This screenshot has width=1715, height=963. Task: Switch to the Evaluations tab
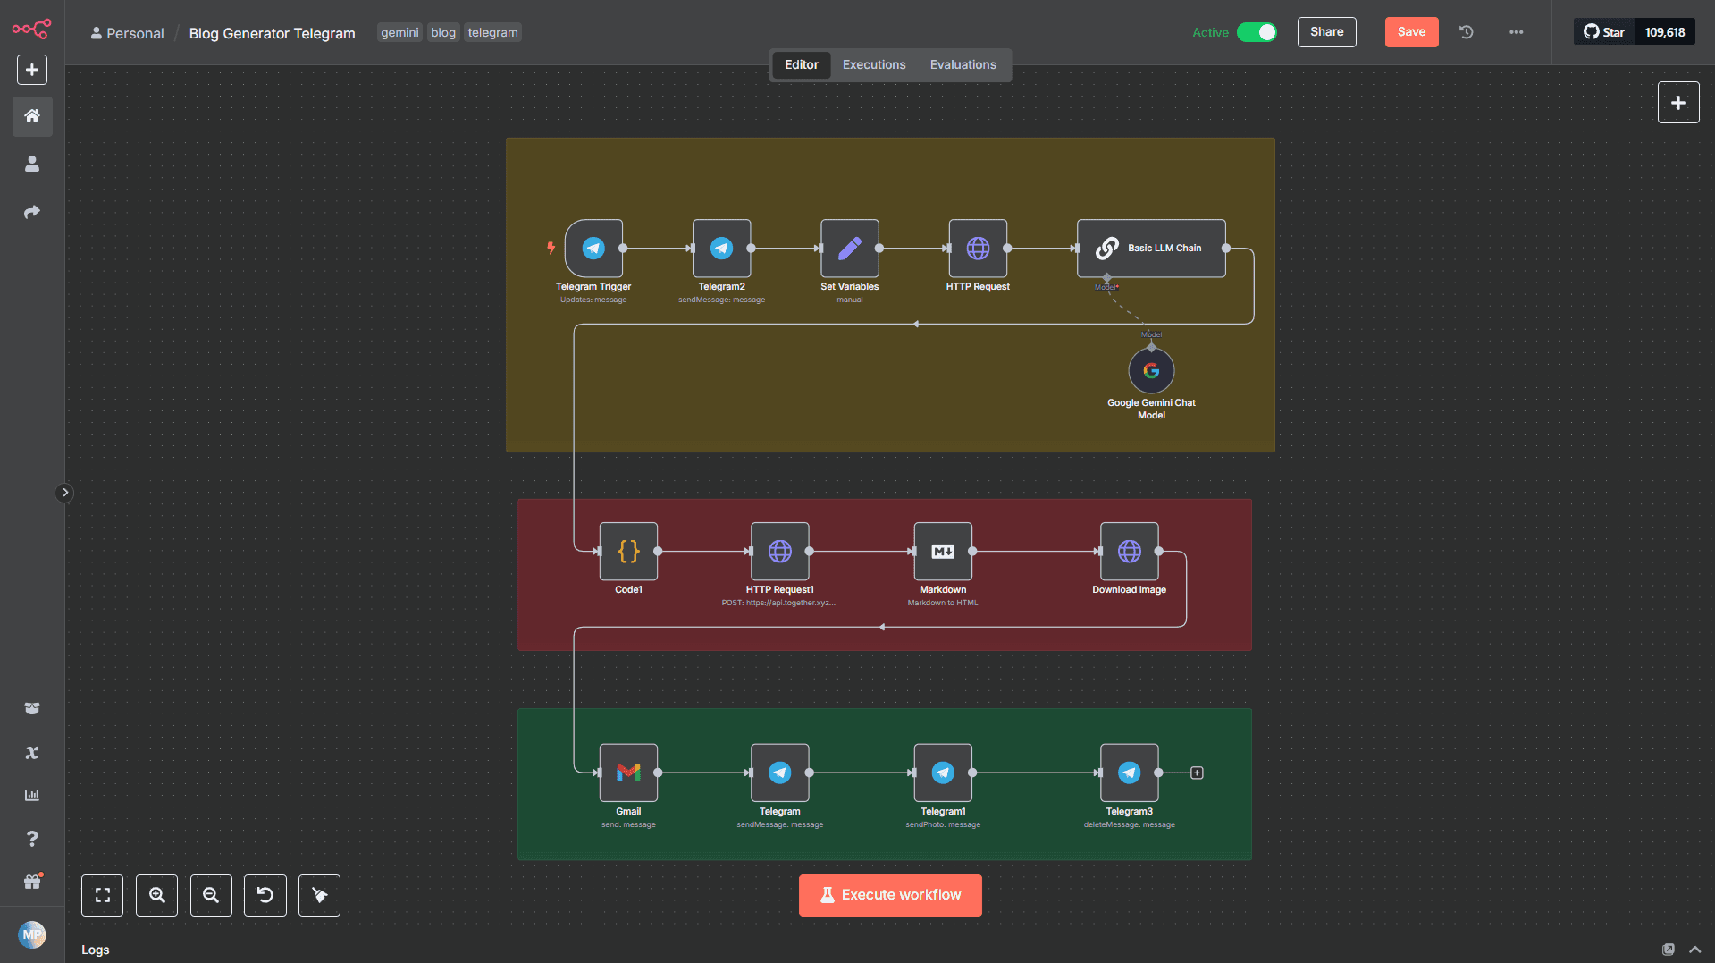point(963,64)
